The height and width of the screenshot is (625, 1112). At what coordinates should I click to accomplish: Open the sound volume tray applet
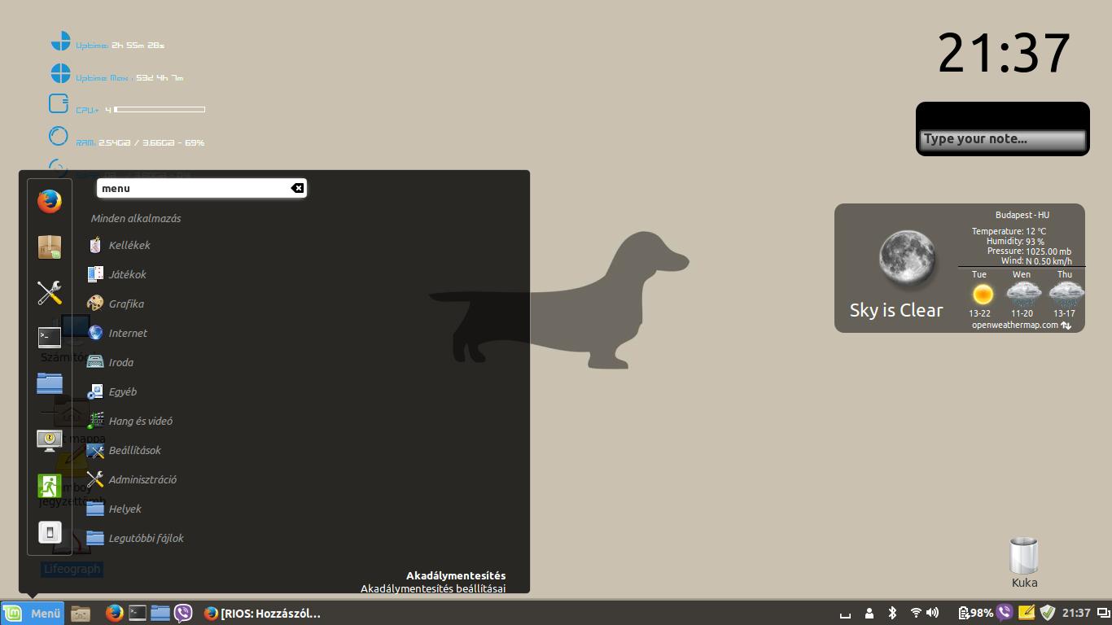coord(933,613)
